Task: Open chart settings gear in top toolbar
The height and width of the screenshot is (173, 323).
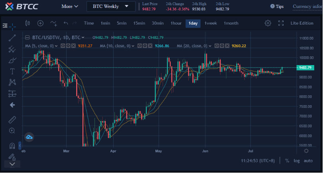Action: [x=268, y=23]
